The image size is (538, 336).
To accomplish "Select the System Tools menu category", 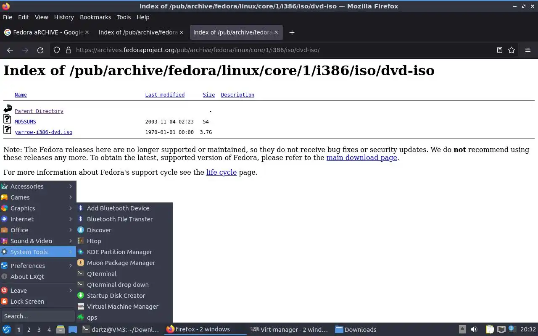I will pos(38,252).
